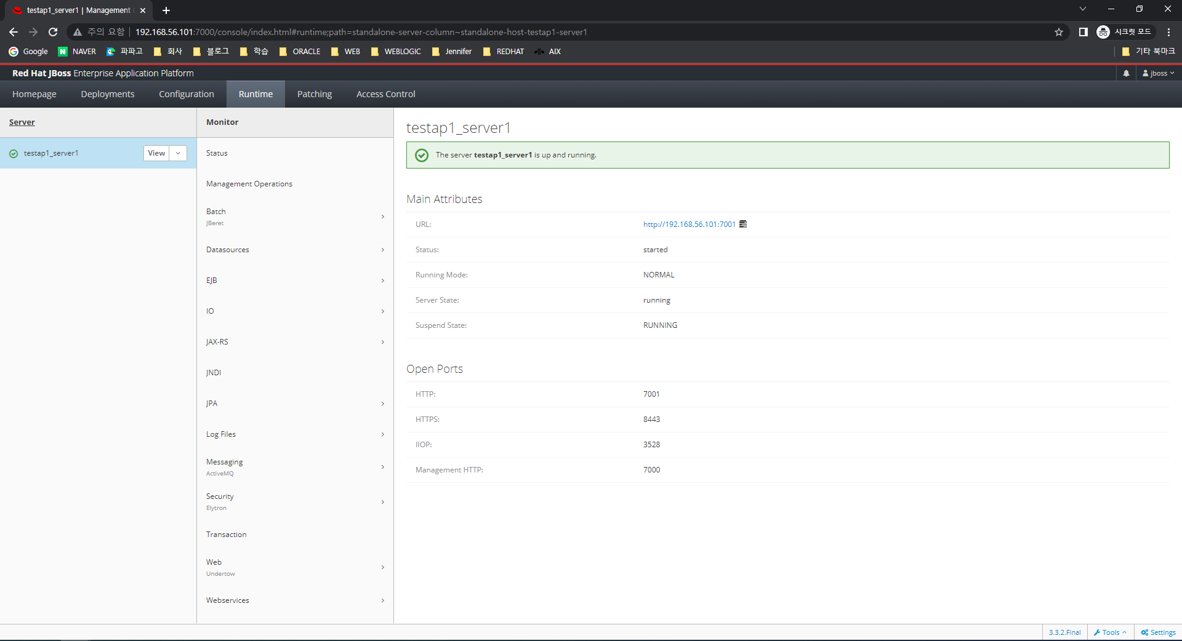
Task: Open the ORACLE bookmark folder
Action: pos(300,52)
